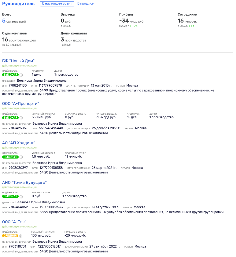Click the "-34 млрд руб." profit figure

pos(132,21)
